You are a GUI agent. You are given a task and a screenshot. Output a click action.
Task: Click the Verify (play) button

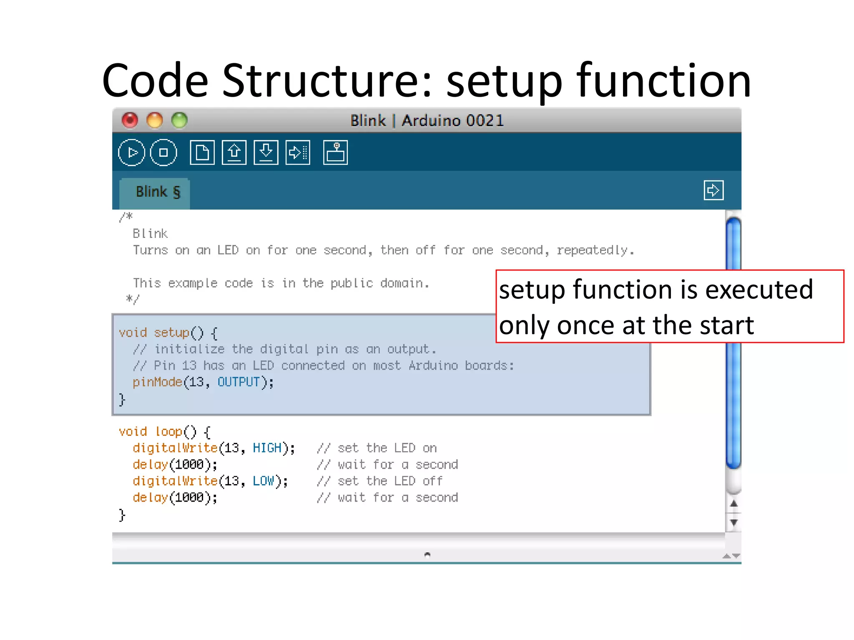click(131, 152)
